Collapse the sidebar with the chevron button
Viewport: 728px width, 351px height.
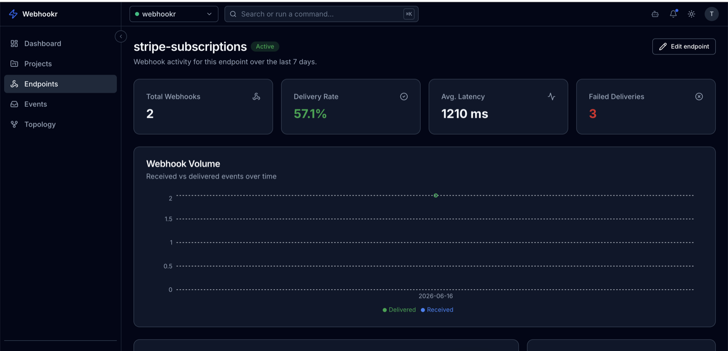(x=121, y=36)
